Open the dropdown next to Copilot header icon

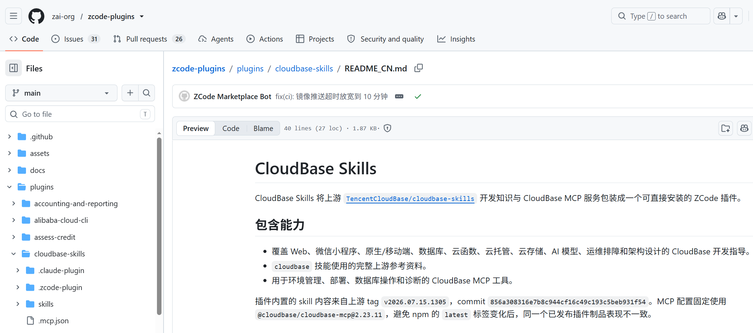(x=736, y=16)
